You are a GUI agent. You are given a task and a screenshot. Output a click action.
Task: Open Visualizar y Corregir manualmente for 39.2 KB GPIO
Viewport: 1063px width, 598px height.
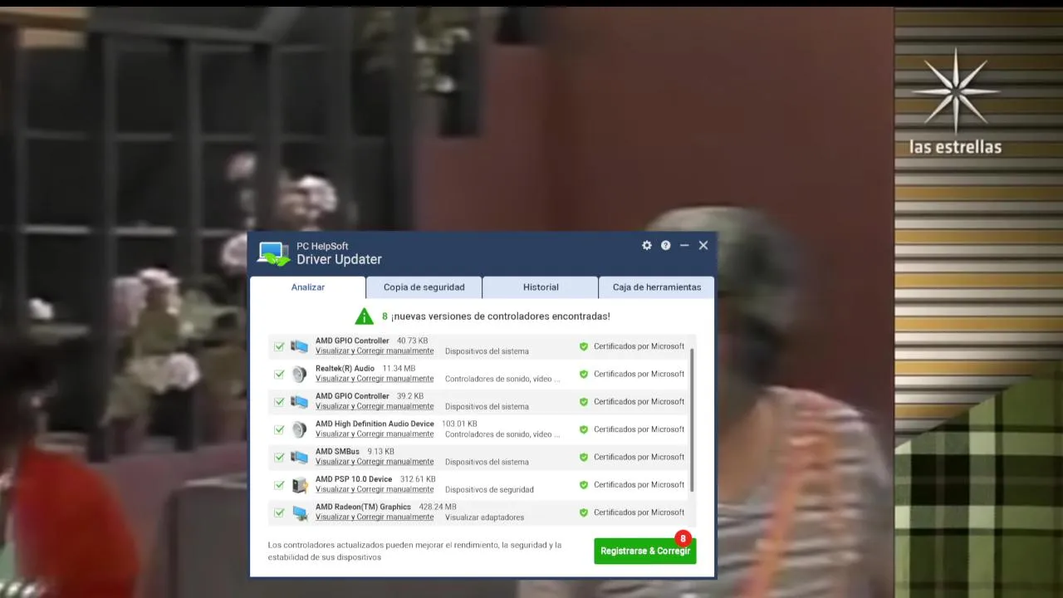[x=375, y=406]
